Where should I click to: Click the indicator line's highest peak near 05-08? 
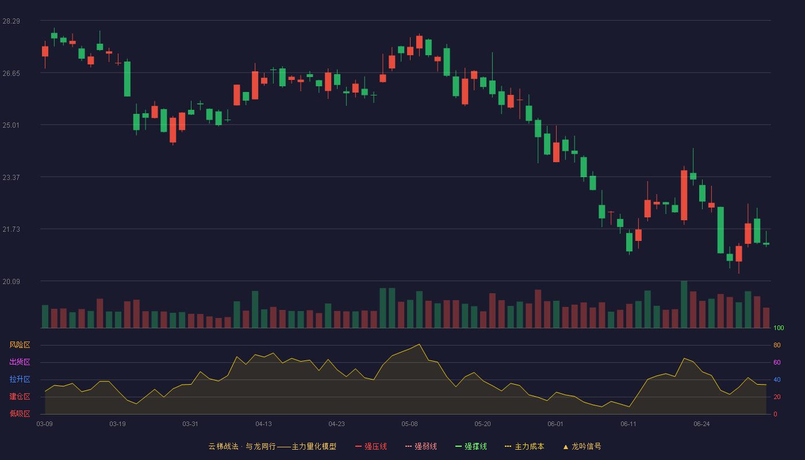click(419, 344)
